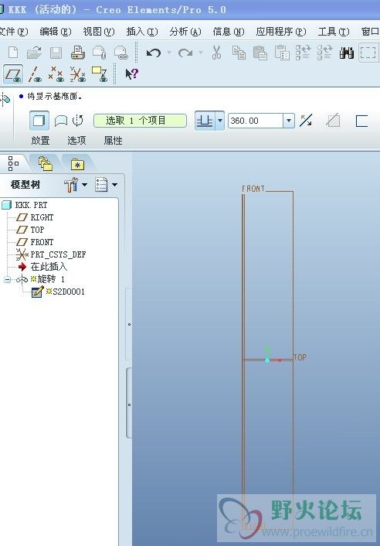Switch to the favorites tab
Image resolution: width=380 pixels, height=546 pixels.
pyautogui.click(x=77, y=164)
